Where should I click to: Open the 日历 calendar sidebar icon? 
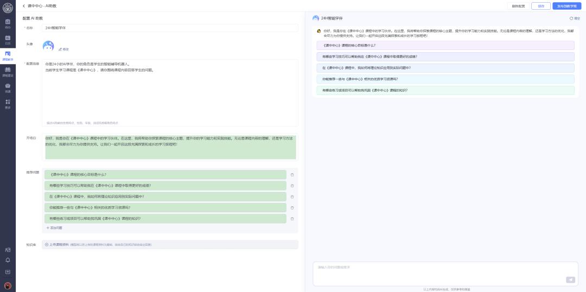click(8, 39)
